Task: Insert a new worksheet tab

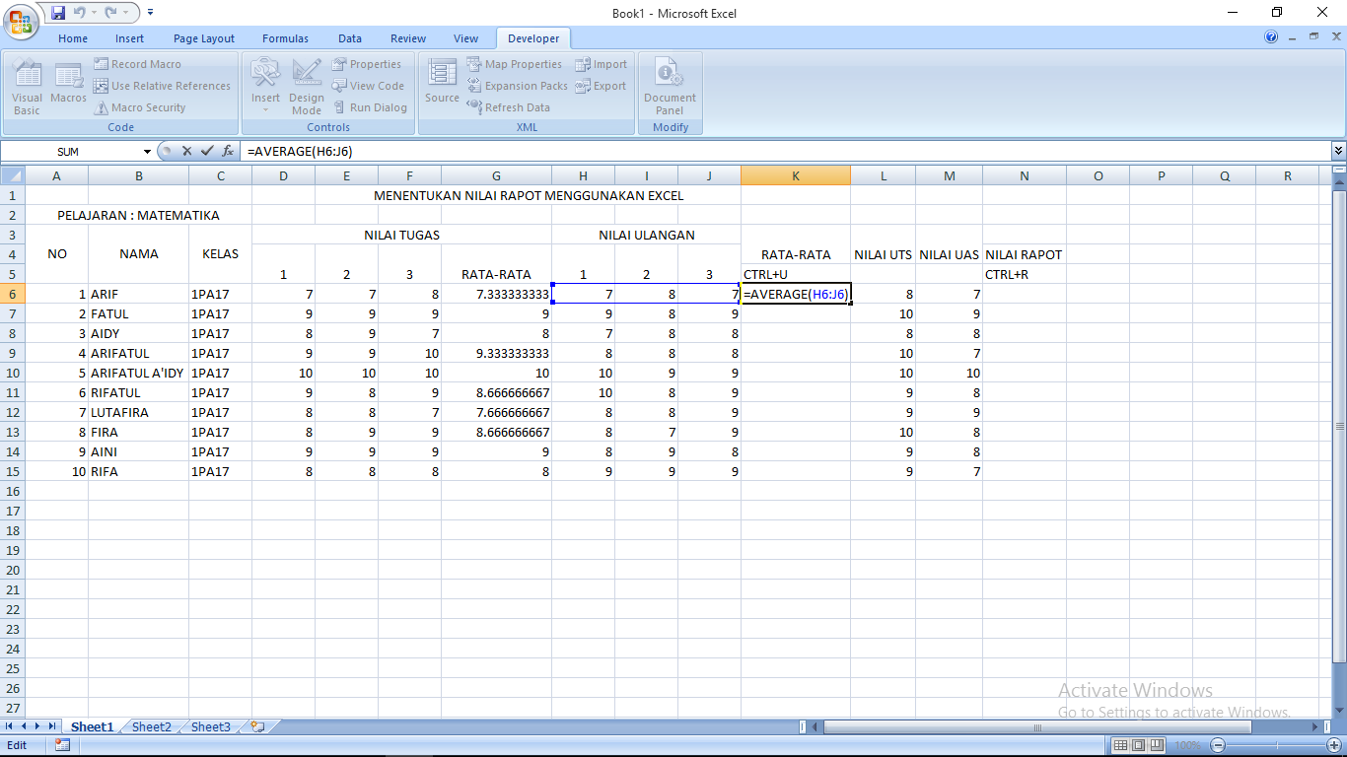Action: click(x=258, y=726)
